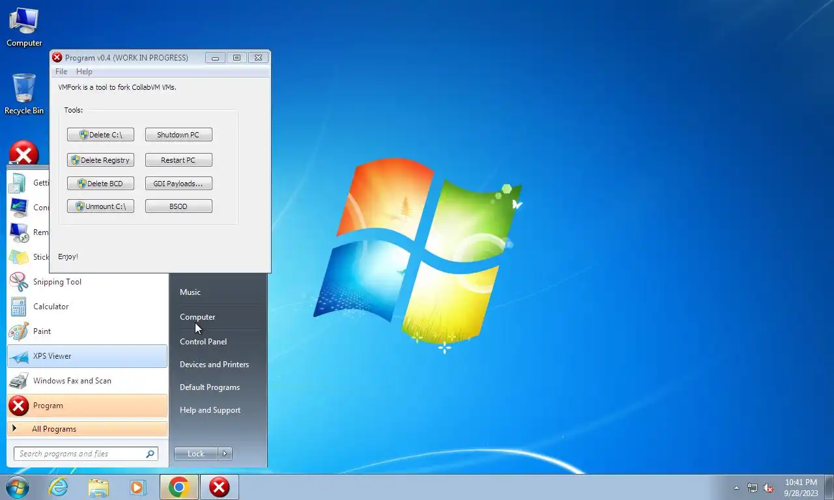Screen dimensions: 834x500
Task: Open Devices and Printers
Action: click(214, 365)
